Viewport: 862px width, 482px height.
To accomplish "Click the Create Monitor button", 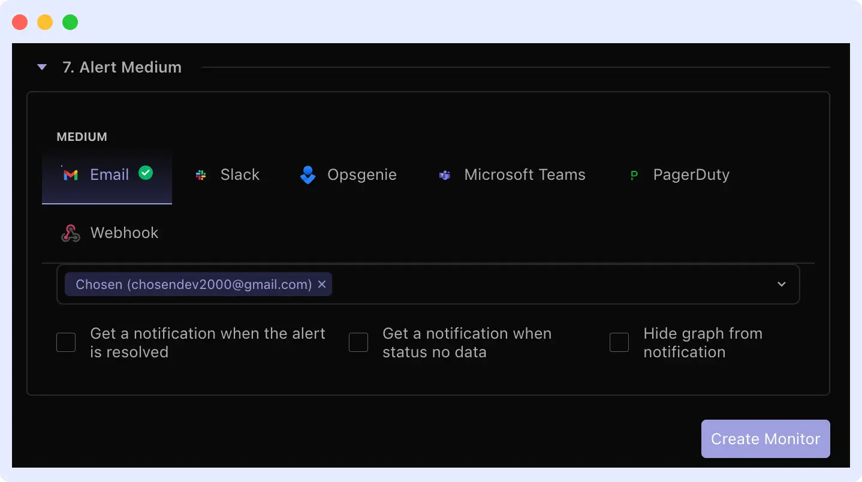I will tap(765, 438).
